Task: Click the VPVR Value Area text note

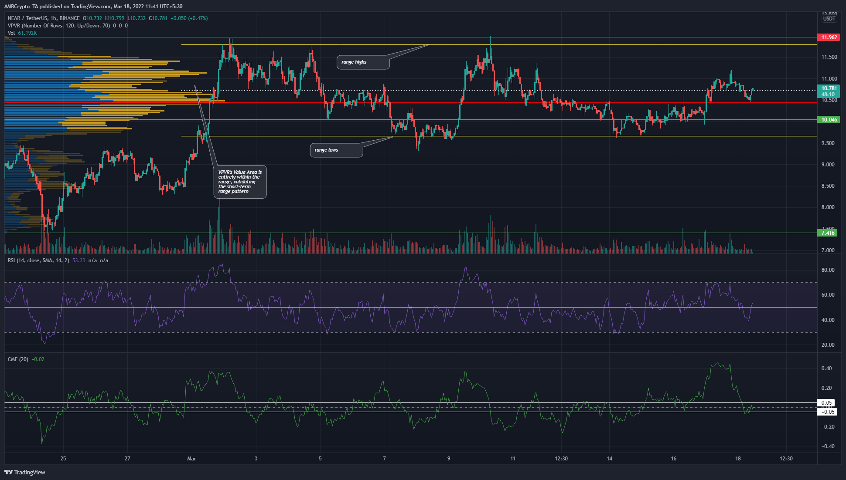Action: [x=240, y=182]
